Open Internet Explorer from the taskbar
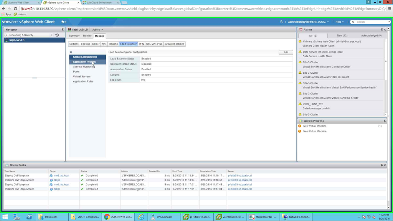The image size is (393, 221). (141, 217)
